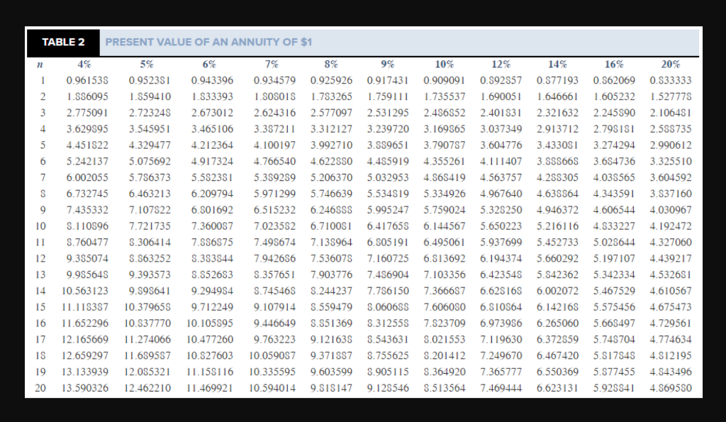Click row number 10 in n column
Viewport: 726px width, 422px height.
pos(40,226)
